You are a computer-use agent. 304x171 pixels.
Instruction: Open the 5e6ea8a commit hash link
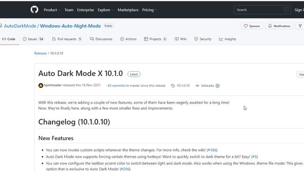click(207, 85)
